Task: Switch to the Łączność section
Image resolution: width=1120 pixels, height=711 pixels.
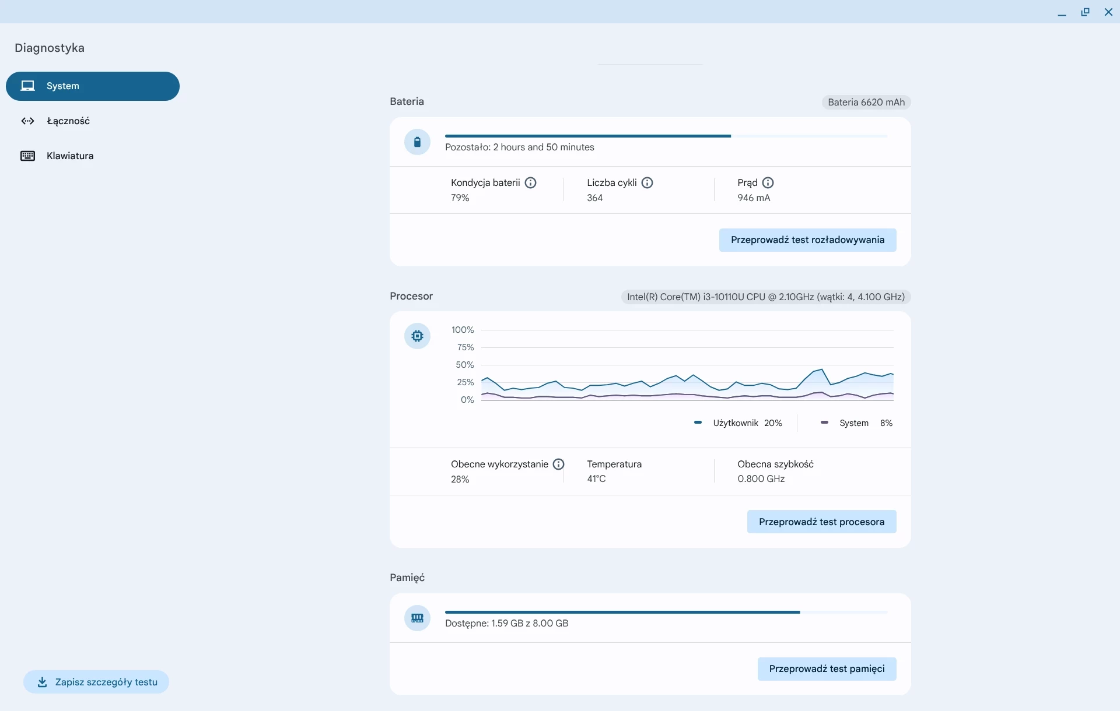Action: pos(68,121)
